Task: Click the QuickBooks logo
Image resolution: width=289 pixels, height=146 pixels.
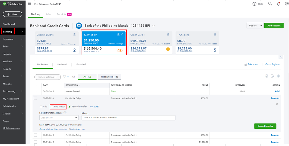Action: point(12,4)
